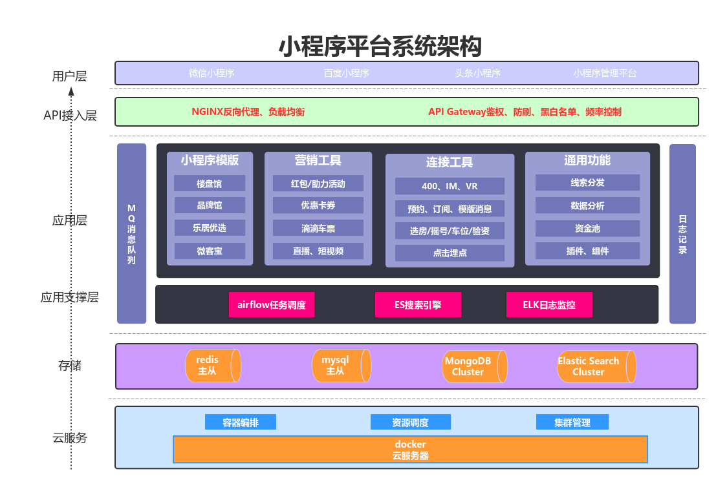The image size is (727, 489).
Task: Open the MongoDB Cluster storage icon
Action: click(474, 366)
